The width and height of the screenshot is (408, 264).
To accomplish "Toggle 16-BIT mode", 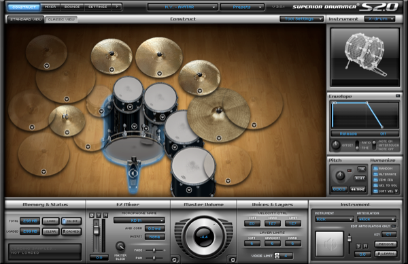I will 71,221.
